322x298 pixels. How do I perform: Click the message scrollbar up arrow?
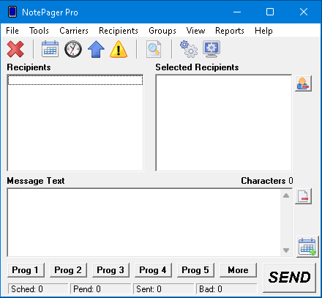(286, 195)
